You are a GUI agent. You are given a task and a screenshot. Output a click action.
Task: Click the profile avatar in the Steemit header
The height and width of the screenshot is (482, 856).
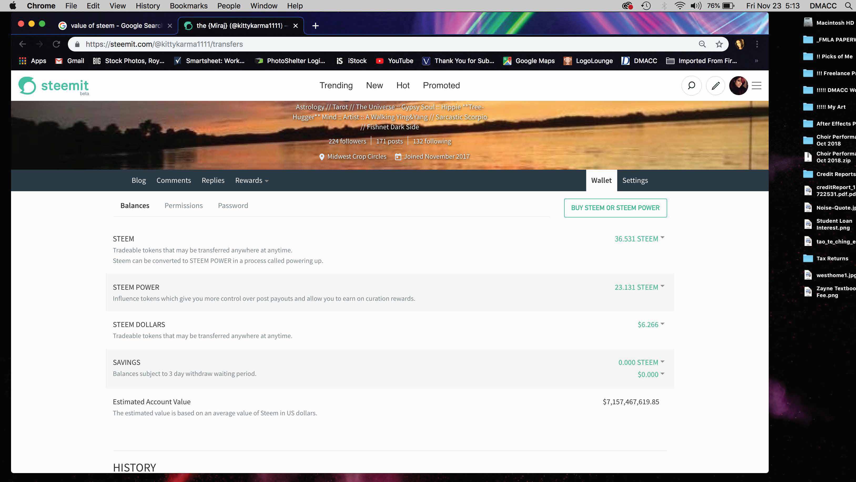click(739, 85)
